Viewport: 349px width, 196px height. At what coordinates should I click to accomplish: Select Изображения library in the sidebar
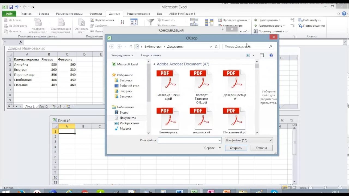click(x=129, y=123)
